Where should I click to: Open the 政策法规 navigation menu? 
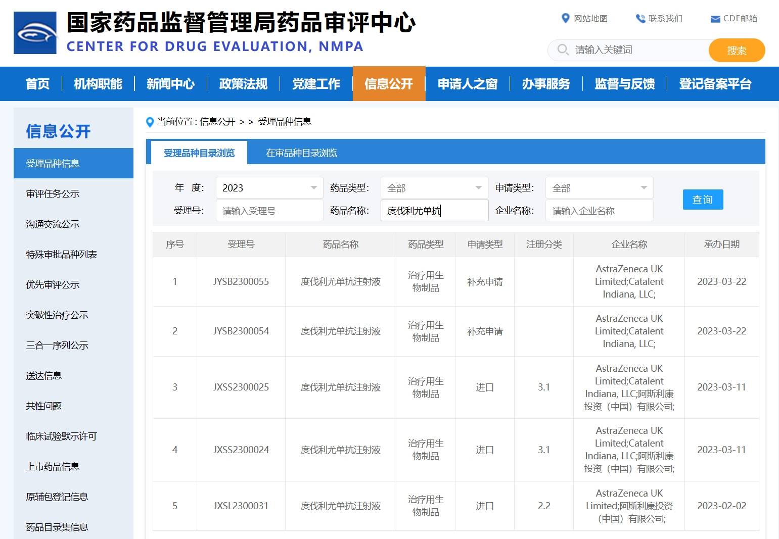click(x=243, y=84)
